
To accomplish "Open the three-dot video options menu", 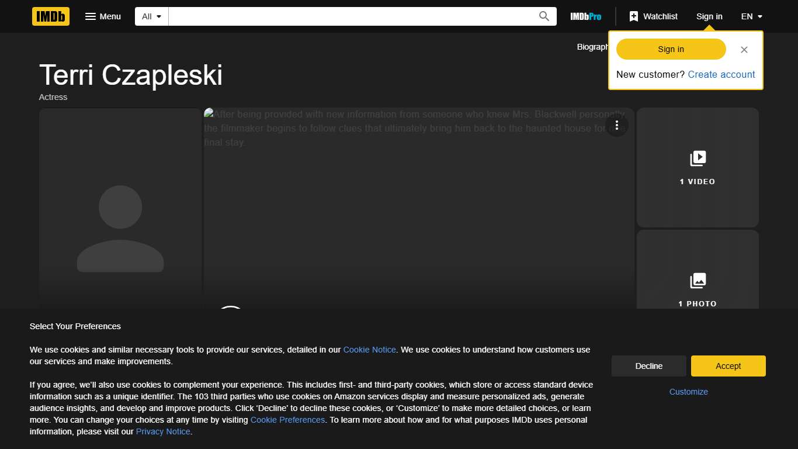I will (x=616, y=125).
